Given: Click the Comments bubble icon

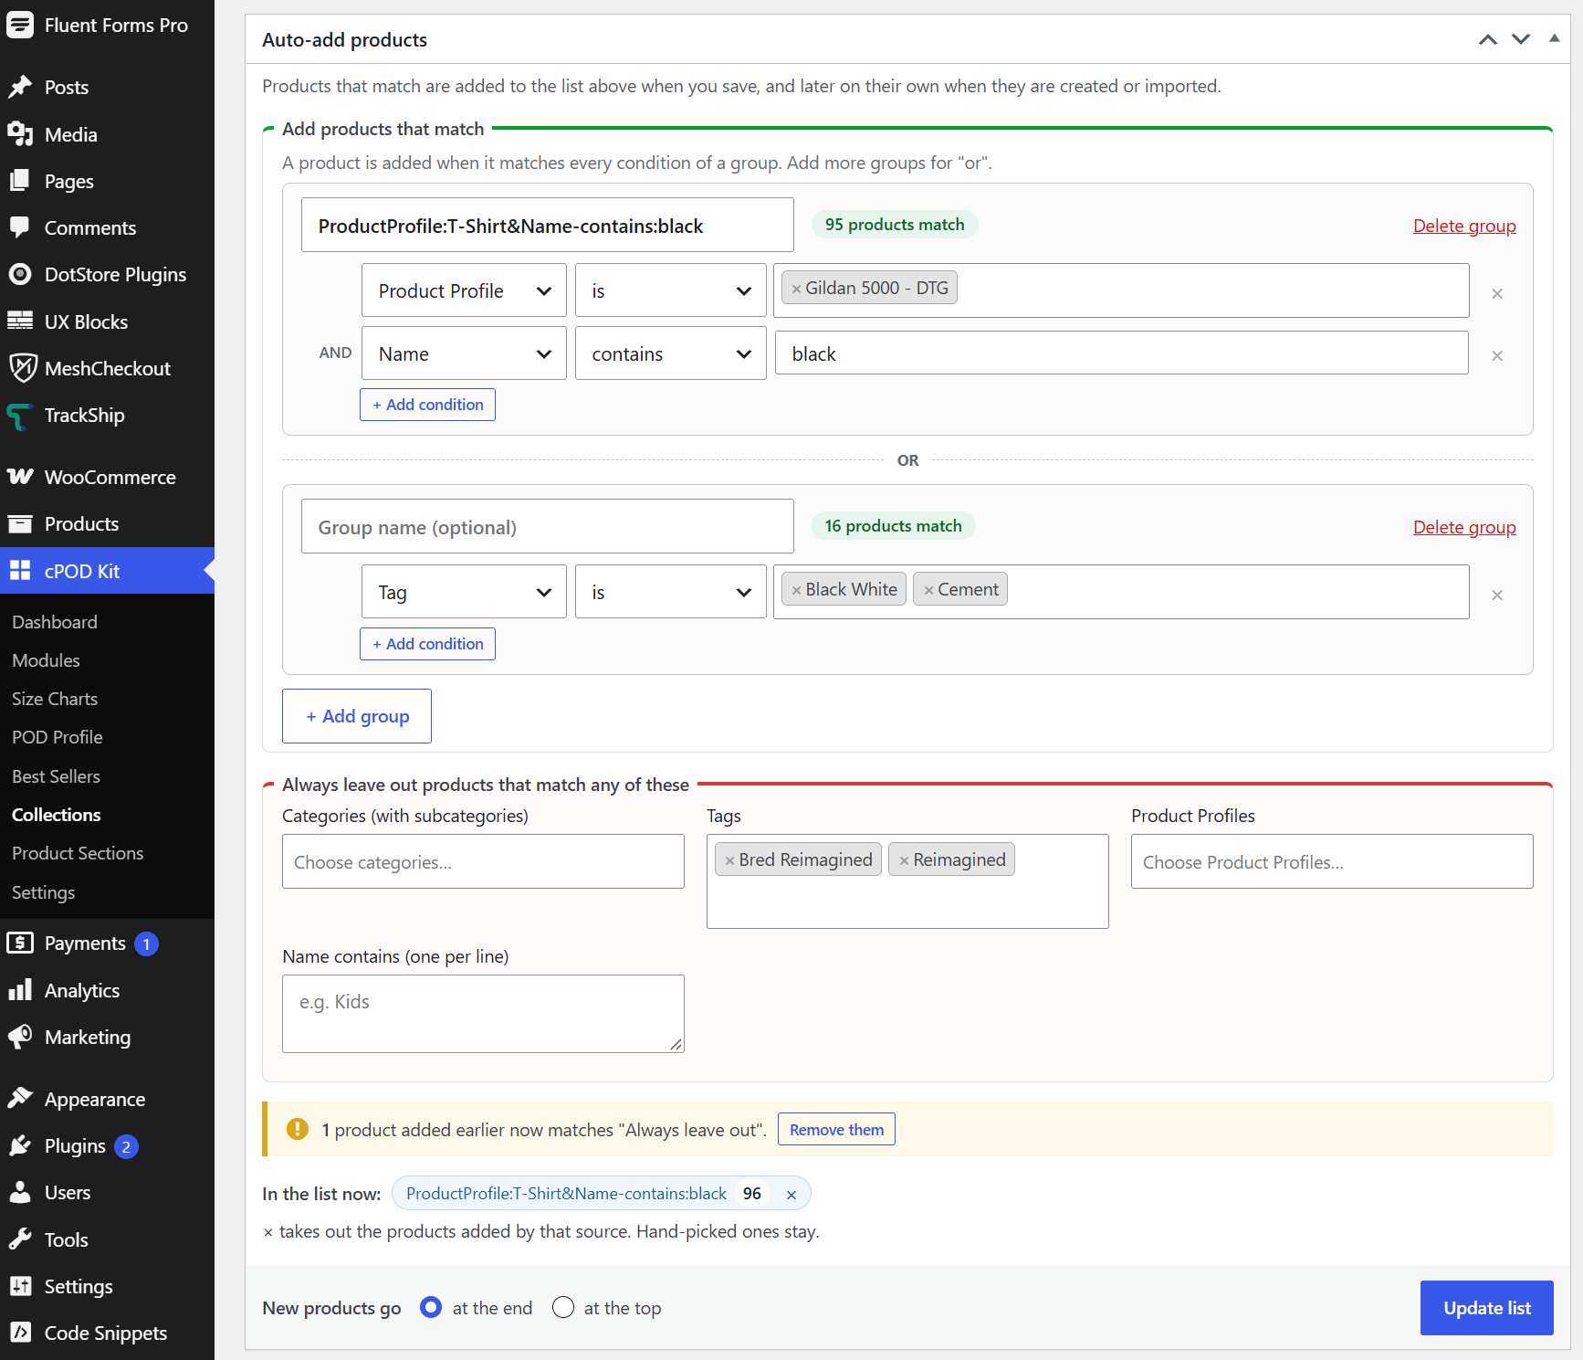Looking at the screenshot, I should 20,227.
